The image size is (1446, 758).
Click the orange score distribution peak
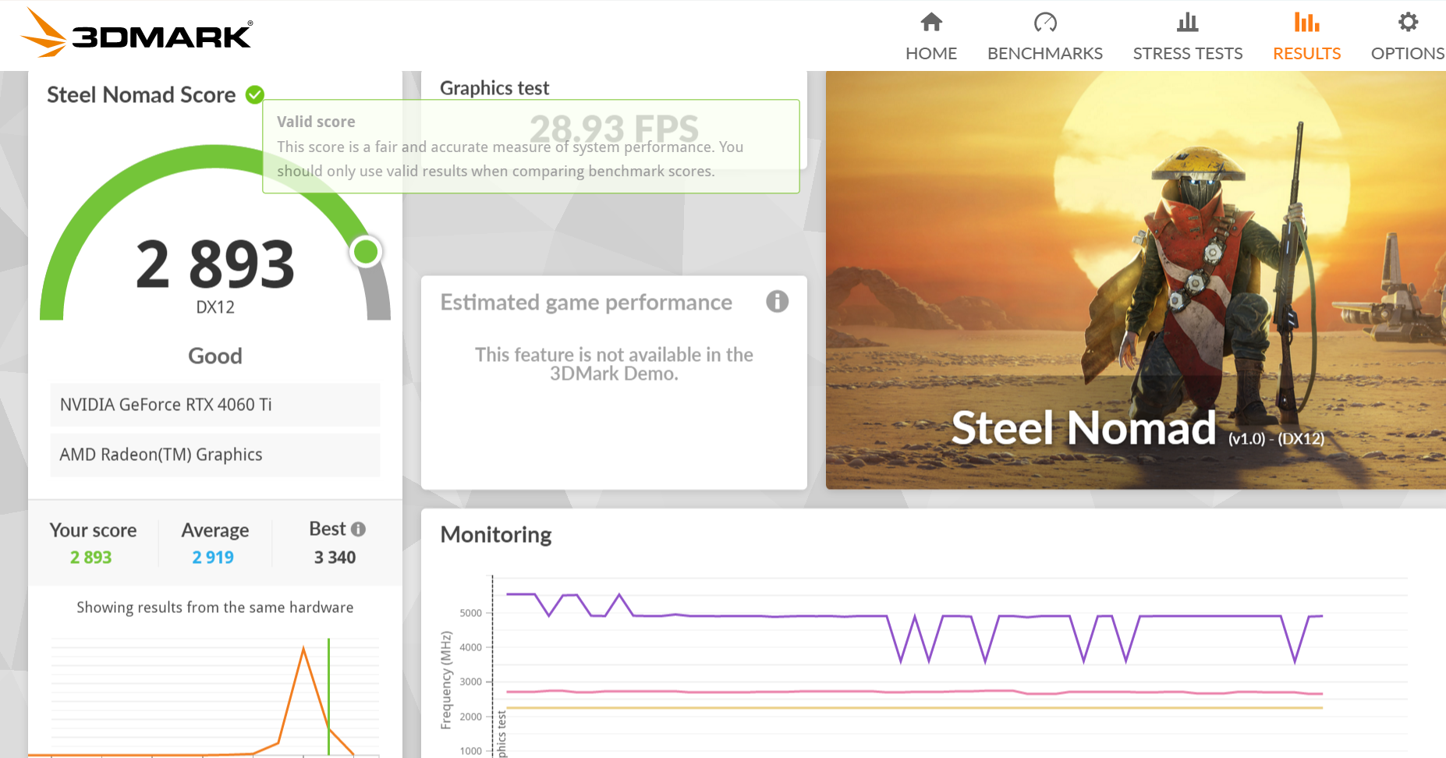(x=303, y=650)
